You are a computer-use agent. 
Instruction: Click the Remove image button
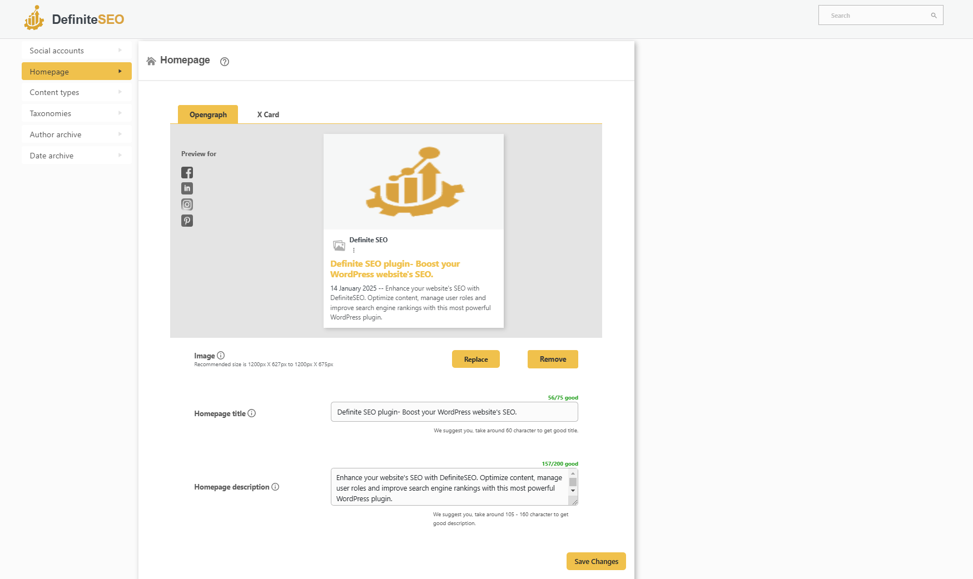(553, 359)
